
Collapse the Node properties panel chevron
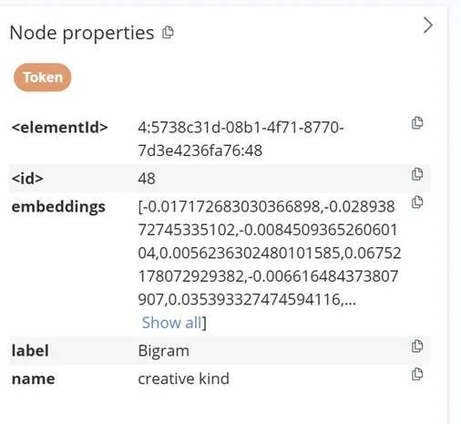coord(428,26)
